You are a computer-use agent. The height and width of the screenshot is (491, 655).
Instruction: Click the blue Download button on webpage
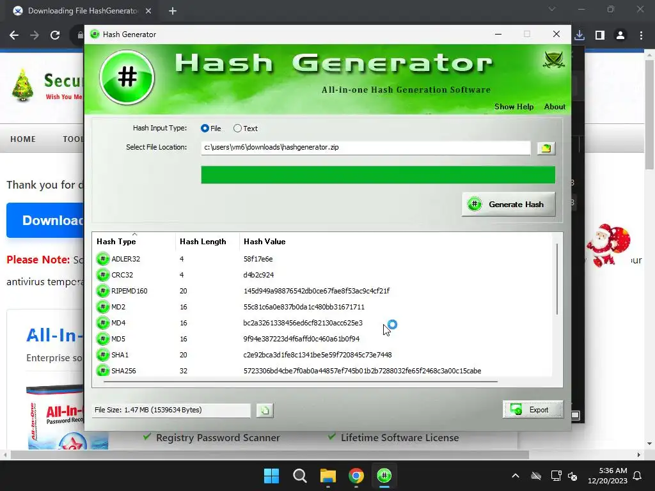[45, 220]
